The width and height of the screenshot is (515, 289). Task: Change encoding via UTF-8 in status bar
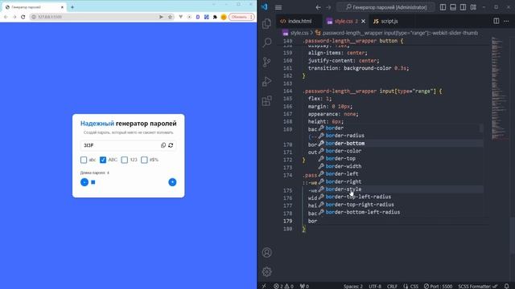375,286
